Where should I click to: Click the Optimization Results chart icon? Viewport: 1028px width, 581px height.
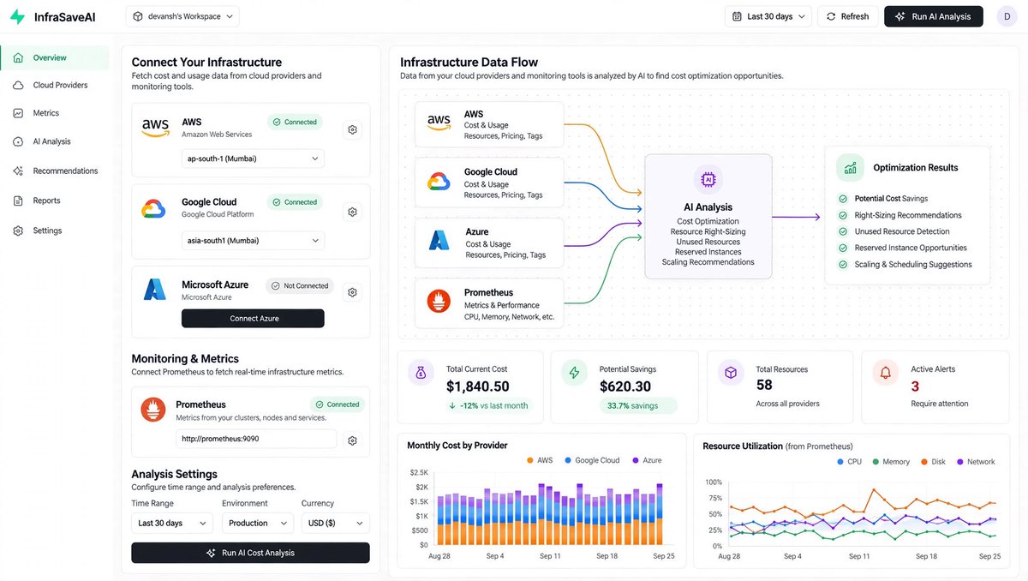(850, 168)
